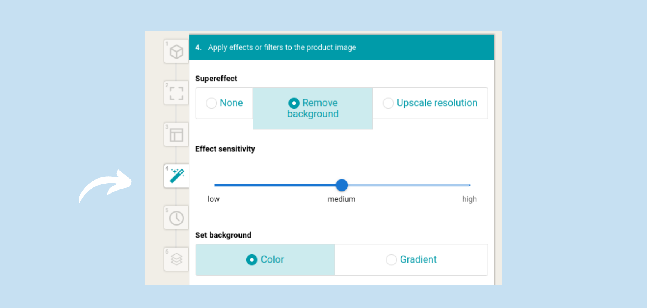Open step 1 cube product icon
The image size is (647, 308).
coord(176,52)
